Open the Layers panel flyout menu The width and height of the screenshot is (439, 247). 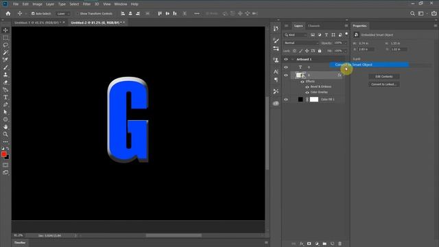click(346, 26)
